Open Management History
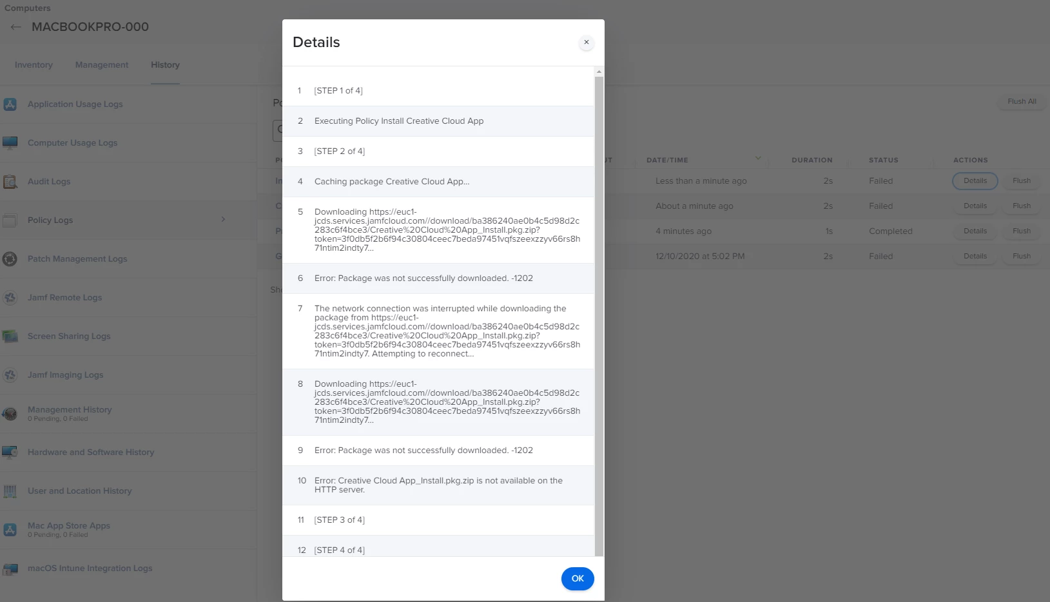This screenshot has width=1050, height=602. click(x=70, y=409)
